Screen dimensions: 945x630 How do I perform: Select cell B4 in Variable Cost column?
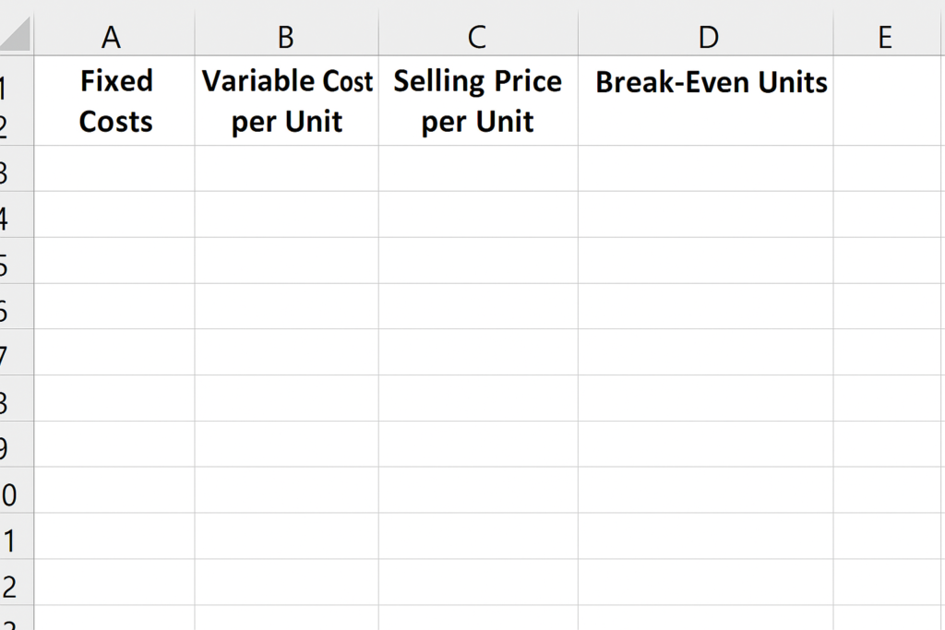point(287,215)
